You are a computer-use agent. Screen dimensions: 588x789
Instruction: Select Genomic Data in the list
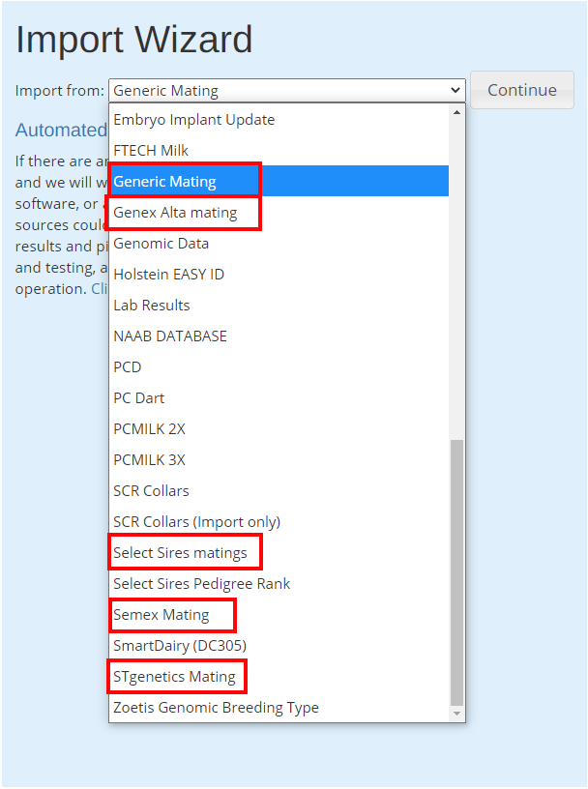coord(279,243)
